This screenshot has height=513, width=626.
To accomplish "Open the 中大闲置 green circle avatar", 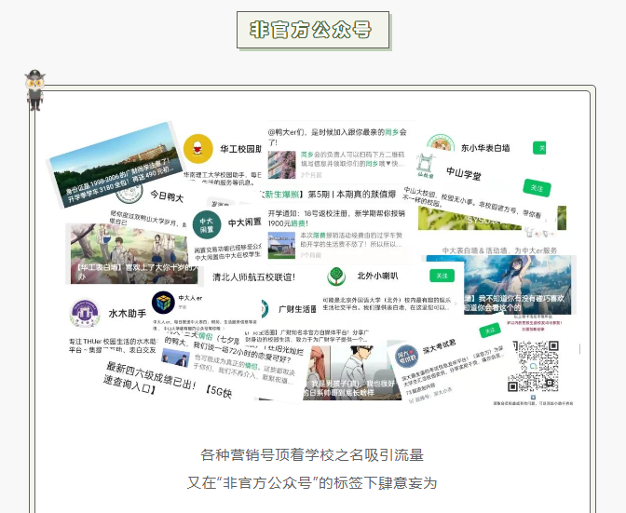I will point(206,223).
